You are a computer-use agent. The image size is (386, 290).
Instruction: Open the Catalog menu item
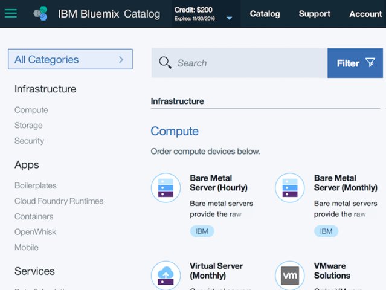[x=265, y=14]
